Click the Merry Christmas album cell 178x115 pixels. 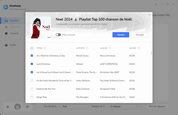[x=108, y=56]
